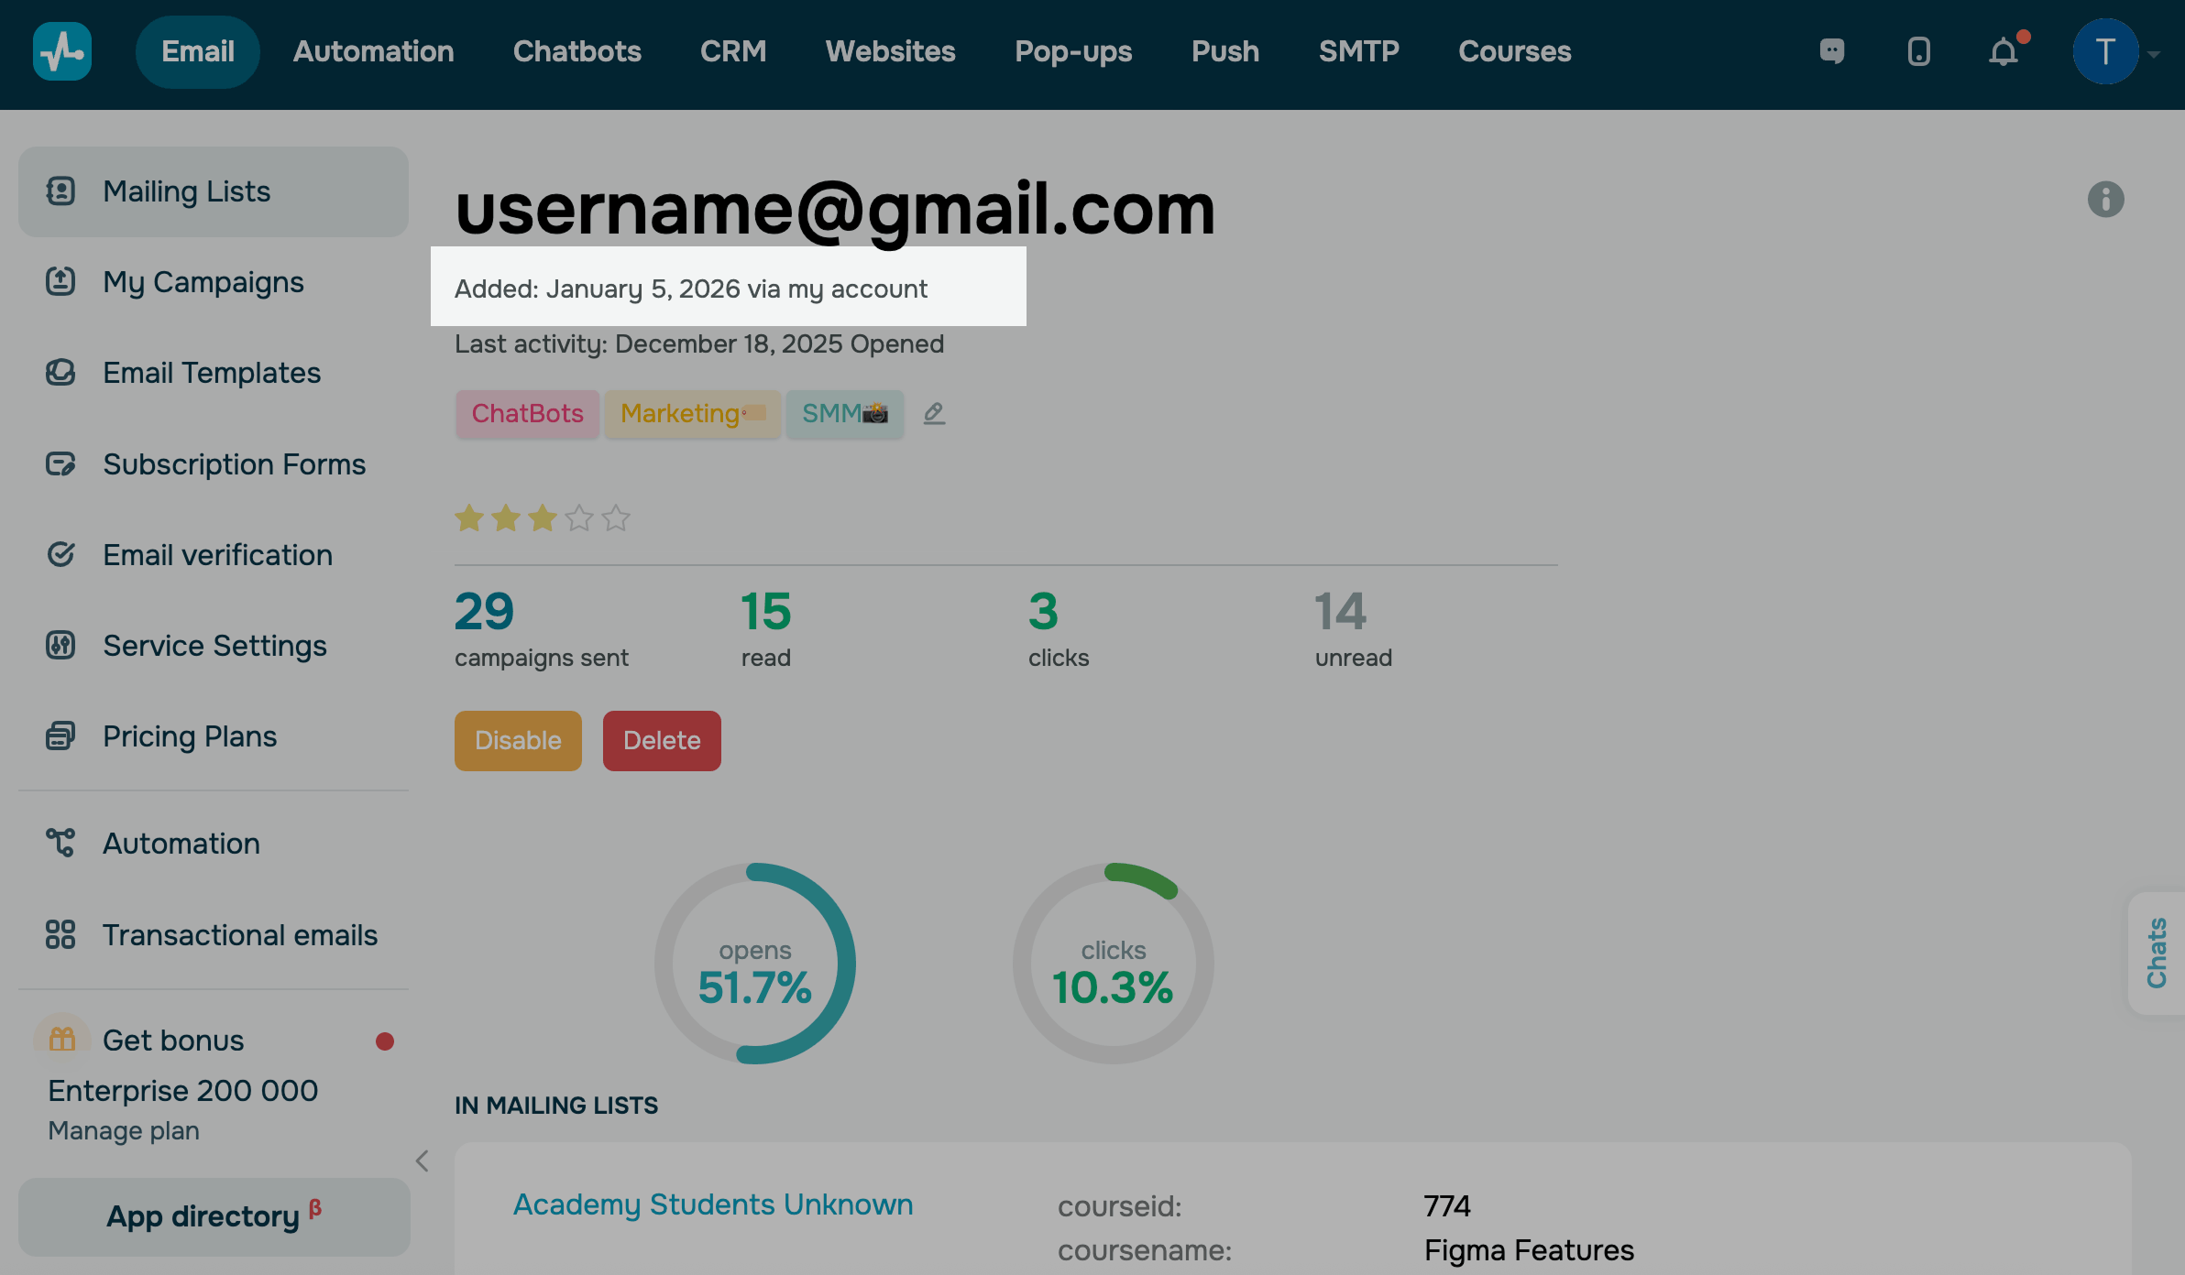This screenshot has width=2185, height=1275.
Task: Open the notifications bell
Action: (2004, 52)
